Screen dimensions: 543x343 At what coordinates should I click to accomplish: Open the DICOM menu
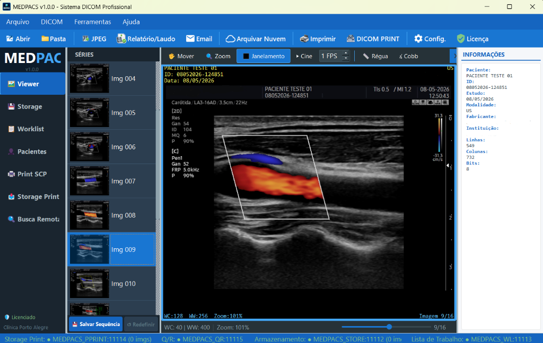pos(51,22)
